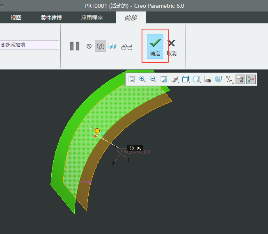Select the attached preview icon
The height and width of the screenshot is (234, 268).
112,46
